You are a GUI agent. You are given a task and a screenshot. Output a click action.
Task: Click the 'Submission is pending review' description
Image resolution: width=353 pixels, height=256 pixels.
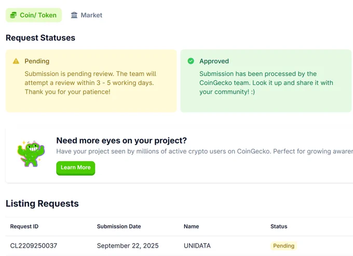click(x=90, y=83)
